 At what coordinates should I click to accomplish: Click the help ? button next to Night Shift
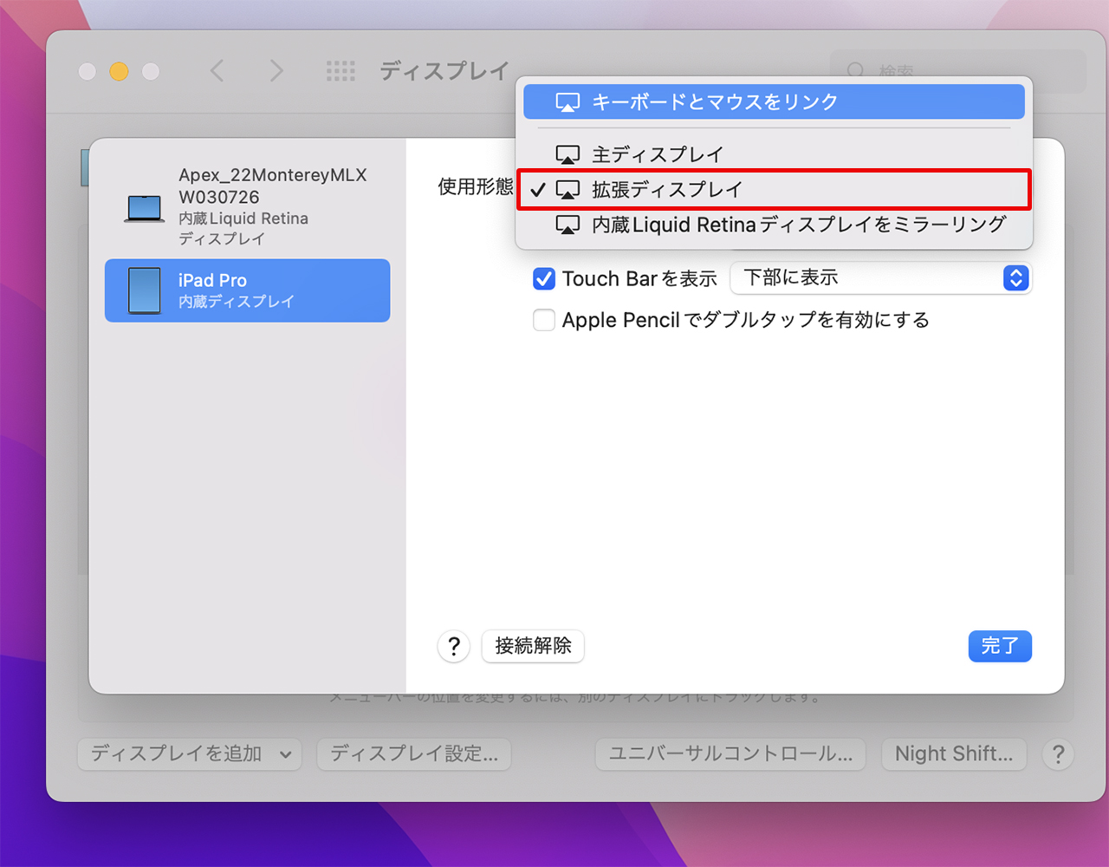(1058, 753)
